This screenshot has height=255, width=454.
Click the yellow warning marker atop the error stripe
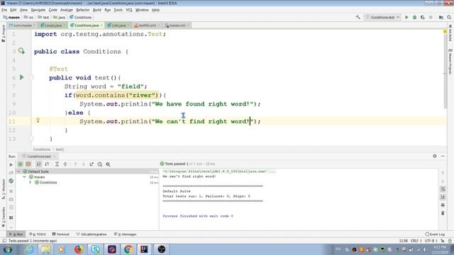(445, 31)
